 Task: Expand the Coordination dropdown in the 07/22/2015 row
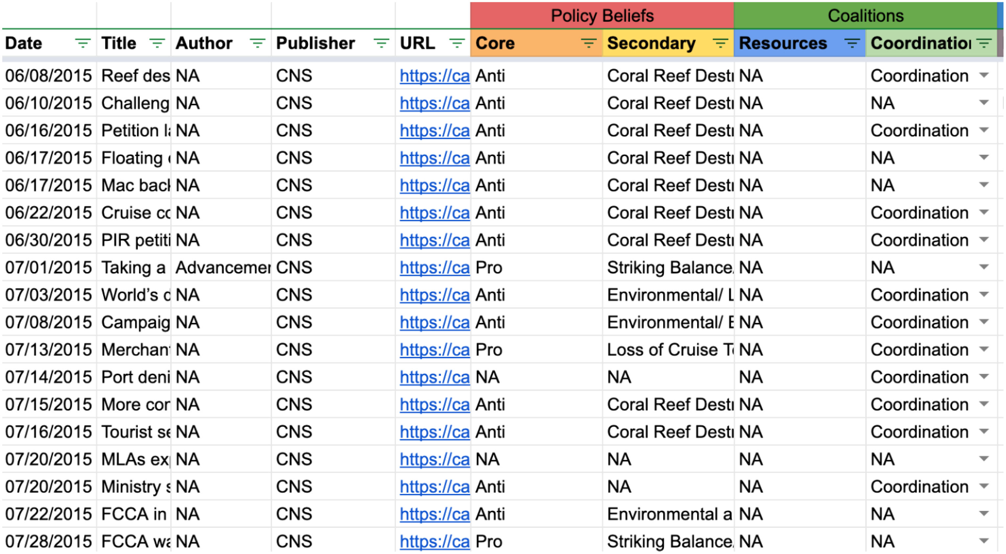984,514
